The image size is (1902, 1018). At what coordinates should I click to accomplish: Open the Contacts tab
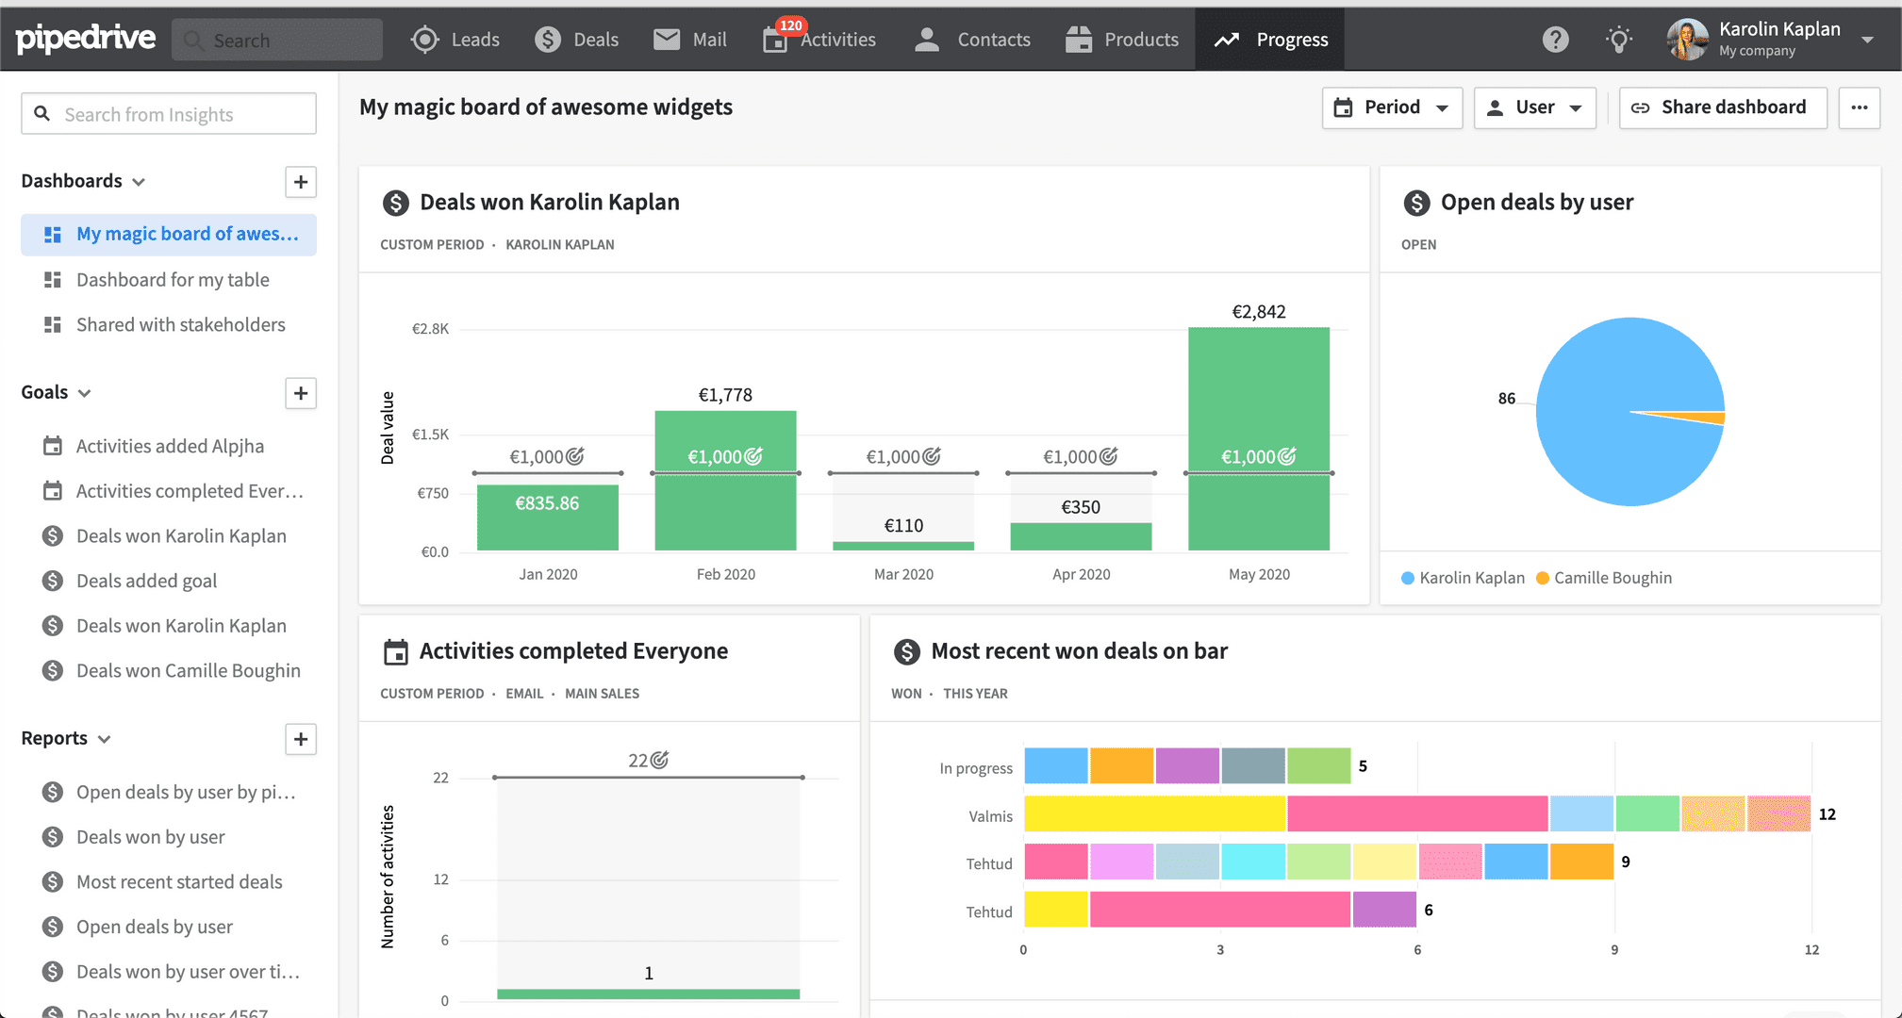tap(972, 40)
